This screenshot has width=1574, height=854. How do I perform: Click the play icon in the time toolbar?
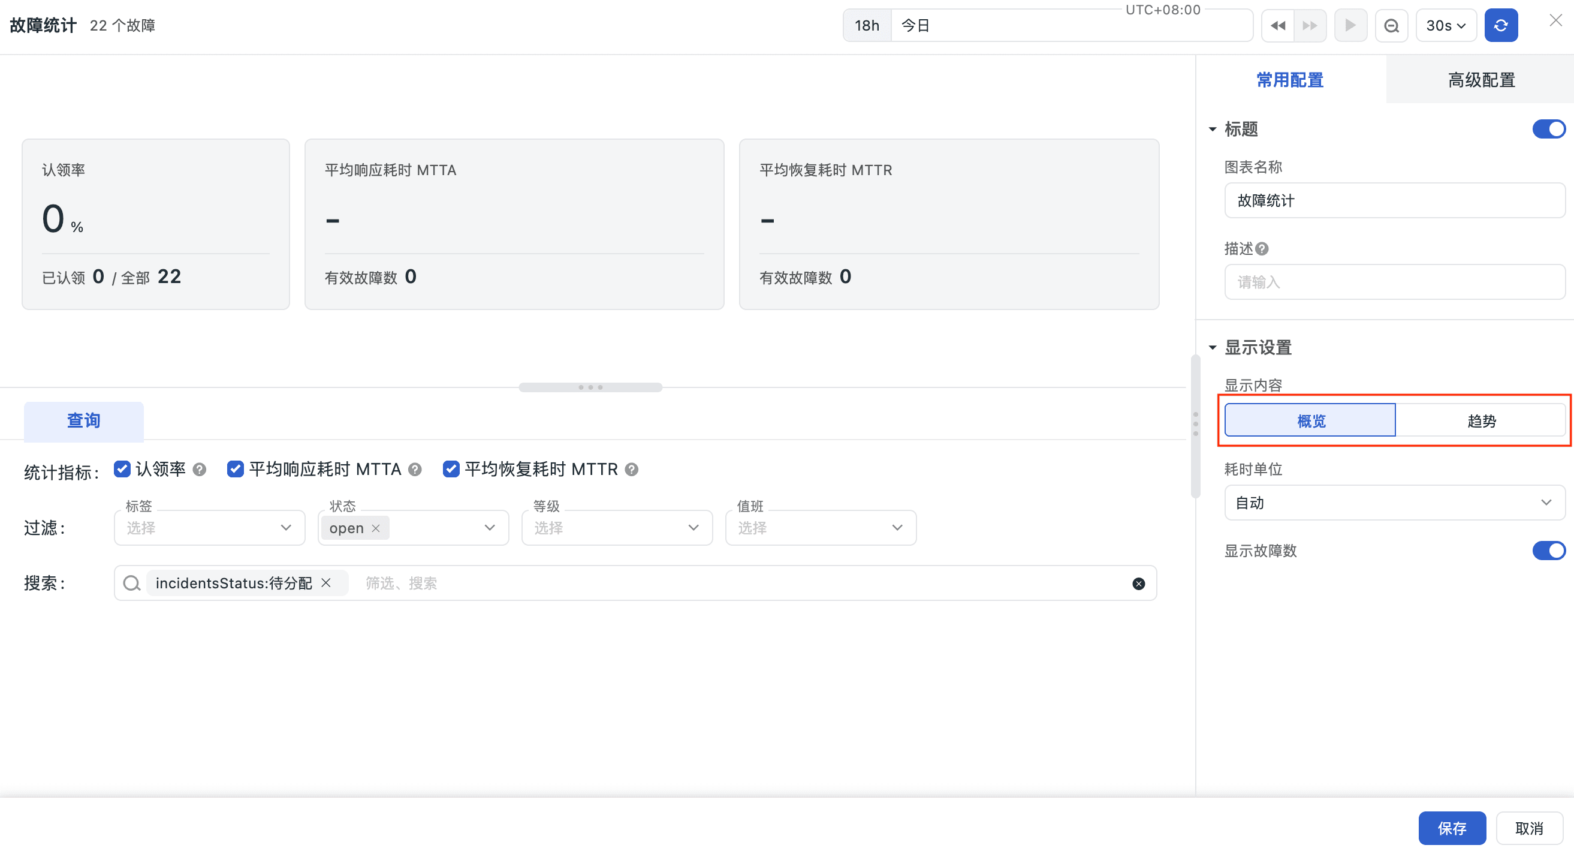pyautogui.click(x=1350, y=26)
